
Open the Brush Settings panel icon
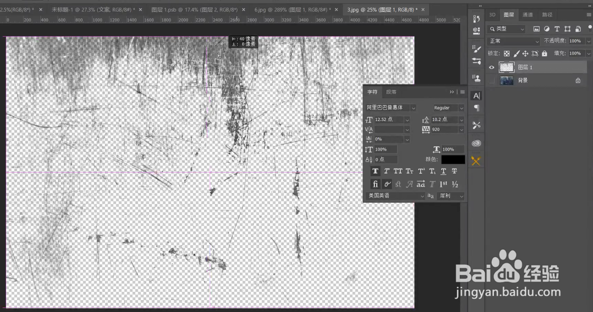tap(476, 49)
